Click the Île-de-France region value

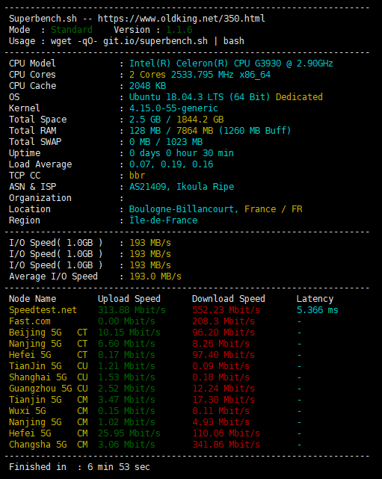click(x=163, y=220)
